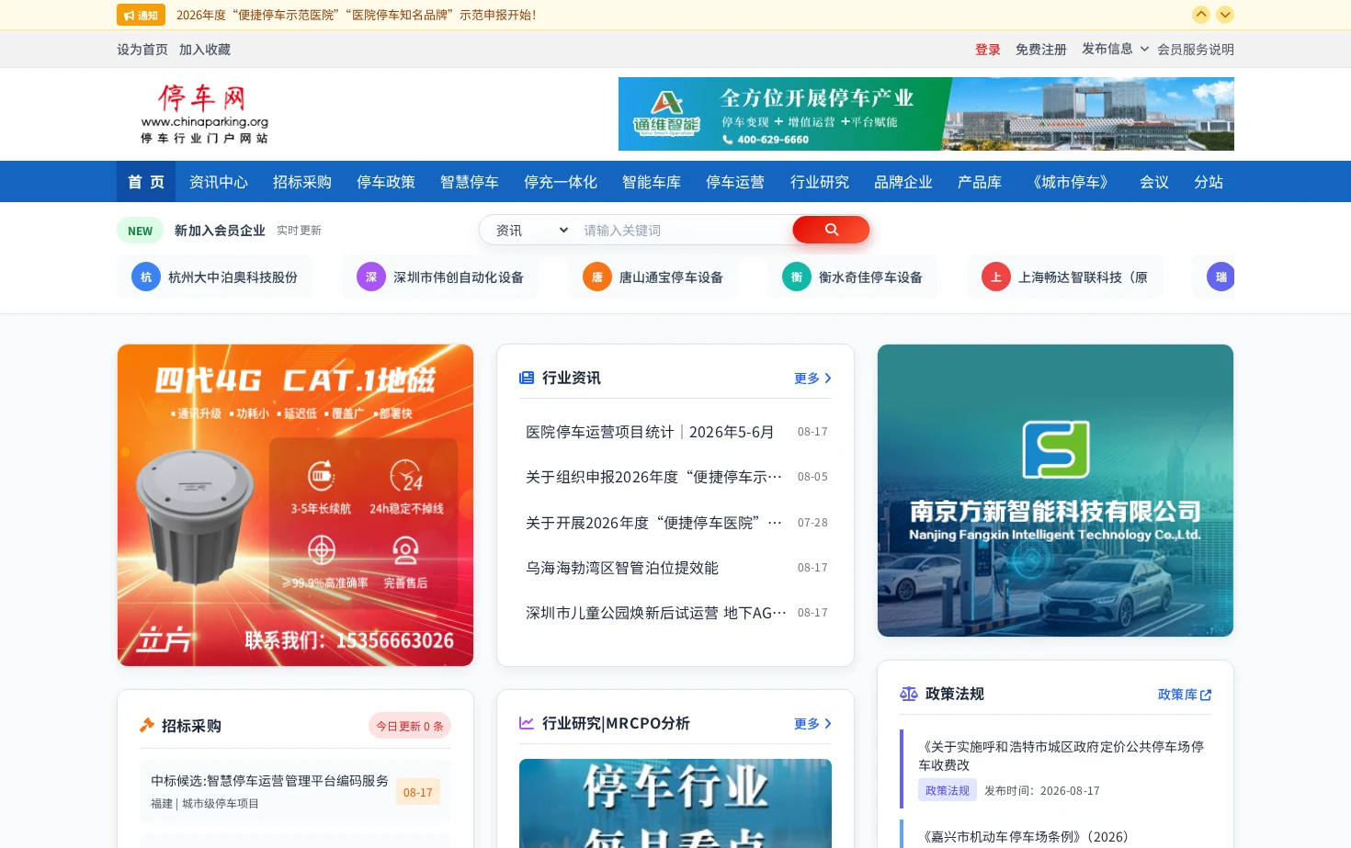Open 行业研究 navigation item
The width and height of the screenshot is (1351, 848).
tap(820, 182)
